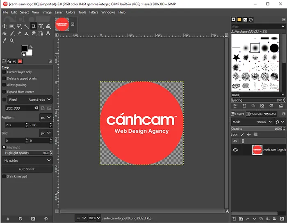Select the Unified Transform tool
Screen dimensions: 287x223
(41, 26)
